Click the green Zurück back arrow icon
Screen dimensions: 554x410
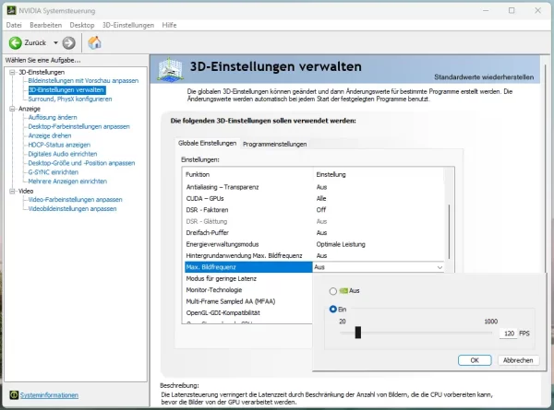point(15,43)
